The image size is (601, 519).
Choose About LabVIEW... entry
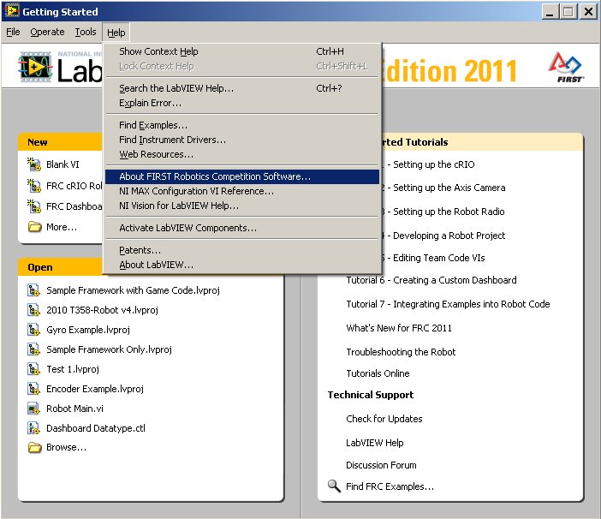pos(242,265)
